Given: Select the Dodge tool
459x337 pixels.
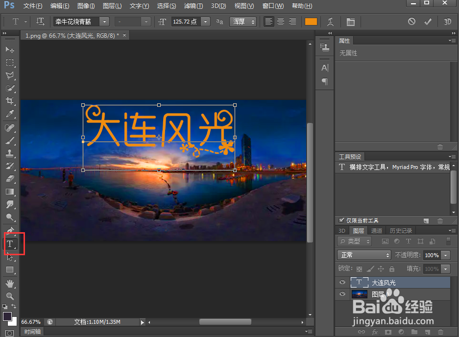Looking at the screenshot, I should (10, 217).
